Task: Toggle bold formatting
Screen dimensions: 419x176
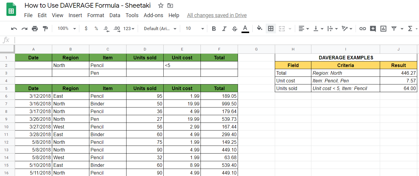Action: [214, 29]
